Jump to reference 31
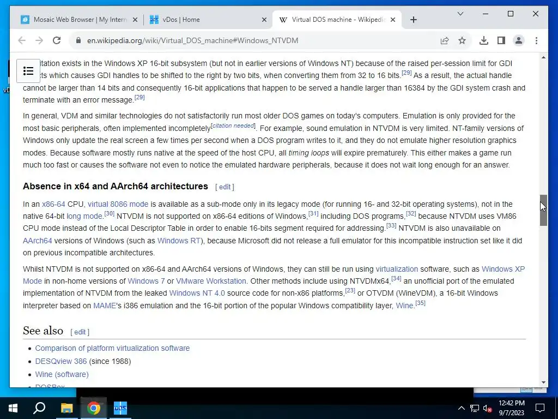This screenshot has width=558, height=419. [313, 213]
